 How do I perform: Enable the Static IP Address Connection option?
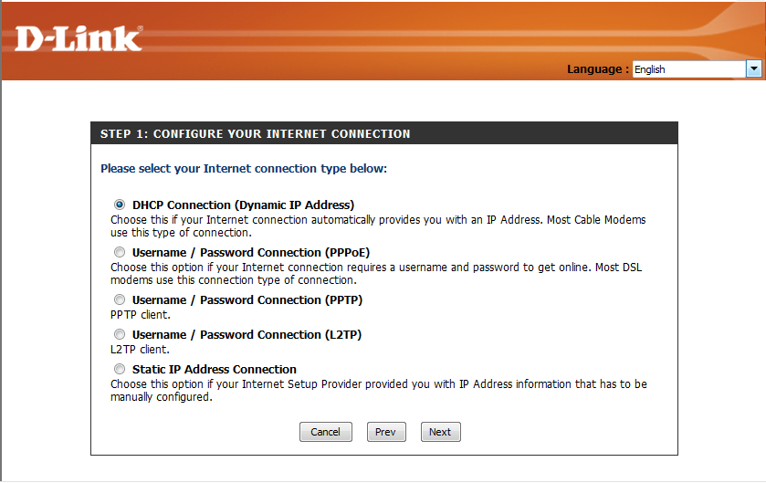120,369
